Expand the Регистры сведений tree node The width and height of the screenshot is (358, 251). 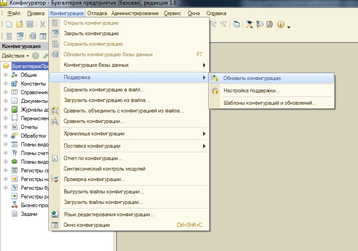pyautogui.click(x=5, y=170)
